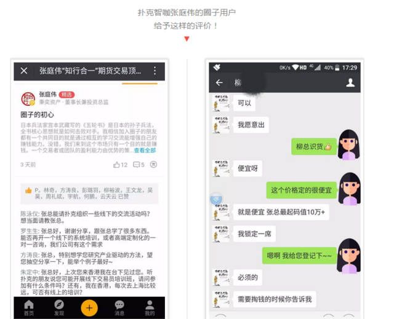Image resolution: width=394 pixels, height=319 pixels.
Task: Open the 精选 featured badge
Action: 66,95
